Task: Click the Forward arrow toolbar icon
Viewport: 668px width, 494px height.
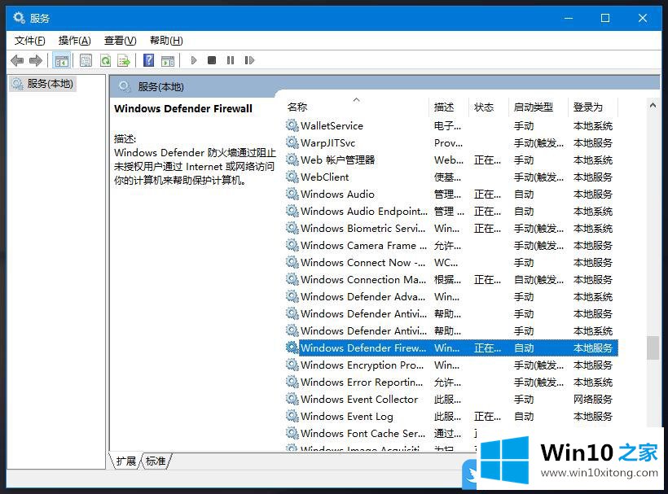Action: coord(36,60)
